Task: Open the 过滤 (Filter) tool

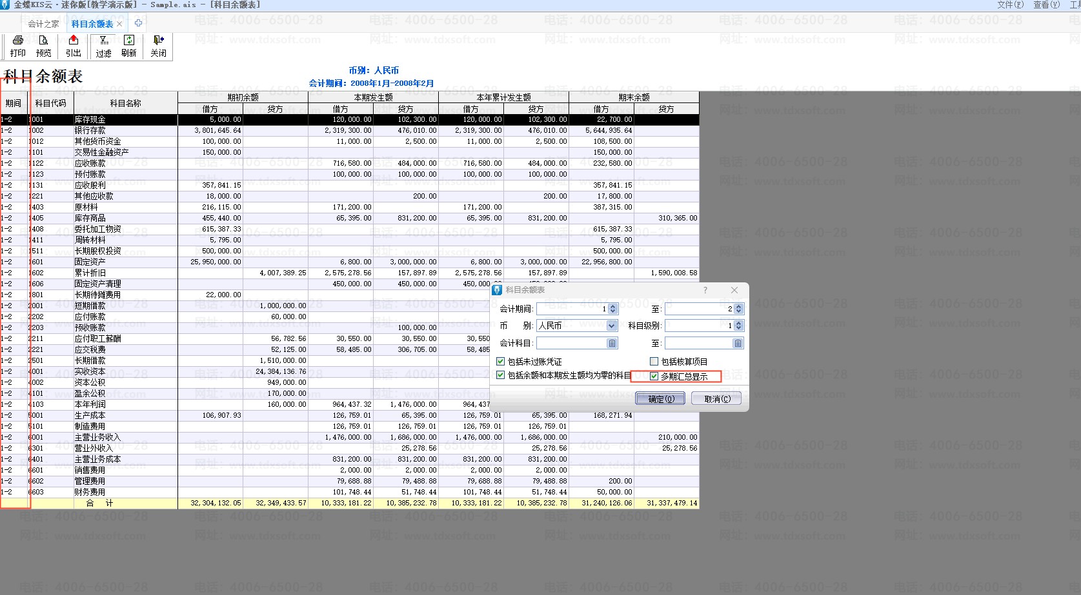Action: [103, 46]
